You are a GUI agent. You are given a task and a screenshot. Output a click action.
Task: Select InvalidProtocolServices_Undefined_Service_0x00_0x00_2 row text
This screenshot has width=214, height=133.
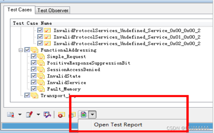(x=127, y=30)
